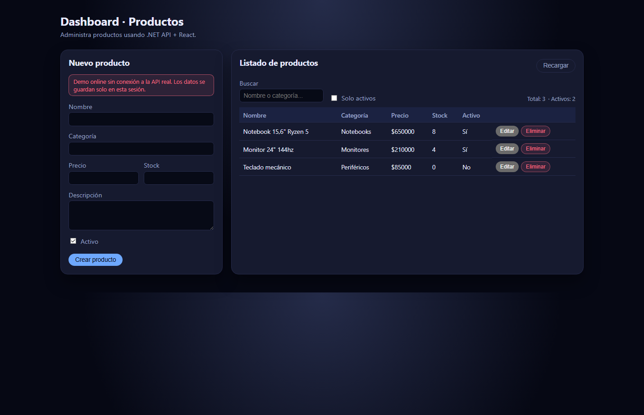Click Eliminar for Notebook 15,6" Ryzen 5

coord(535,131)
